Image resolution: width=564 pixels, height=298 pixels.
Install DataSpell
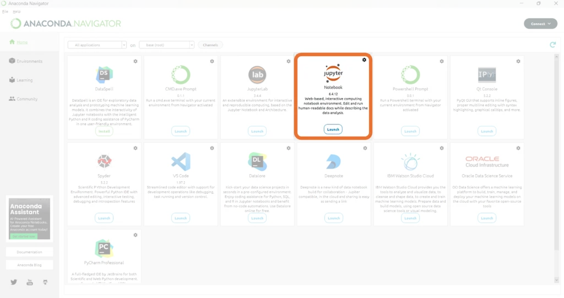[104, 131]
